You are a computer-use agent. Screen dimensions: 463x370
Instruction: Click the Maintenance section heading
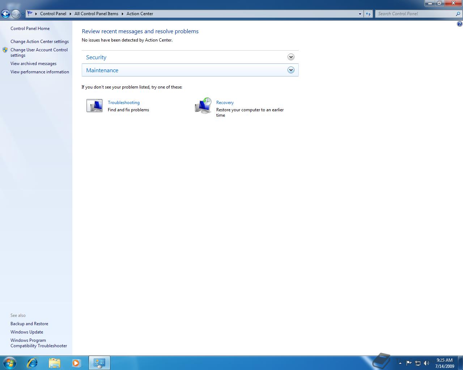click(102, 70)
